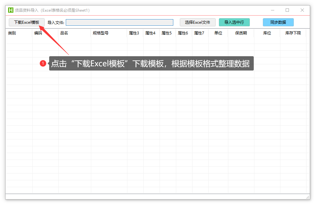The width and height of the screenshot is (314, 206).
Task: Select the 属性5 column header
Action: [168, 33]
